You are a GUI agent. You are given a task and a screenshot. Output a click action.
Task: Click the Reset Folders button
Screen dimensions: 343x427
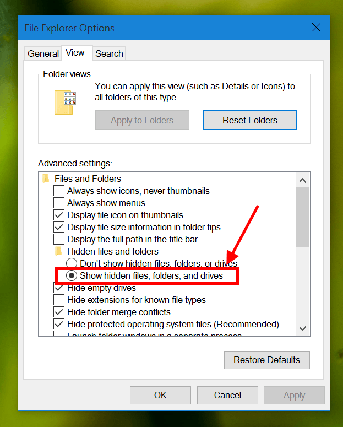[250, 120]
